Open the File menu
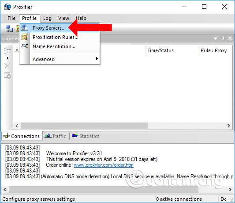 [11, 18]
